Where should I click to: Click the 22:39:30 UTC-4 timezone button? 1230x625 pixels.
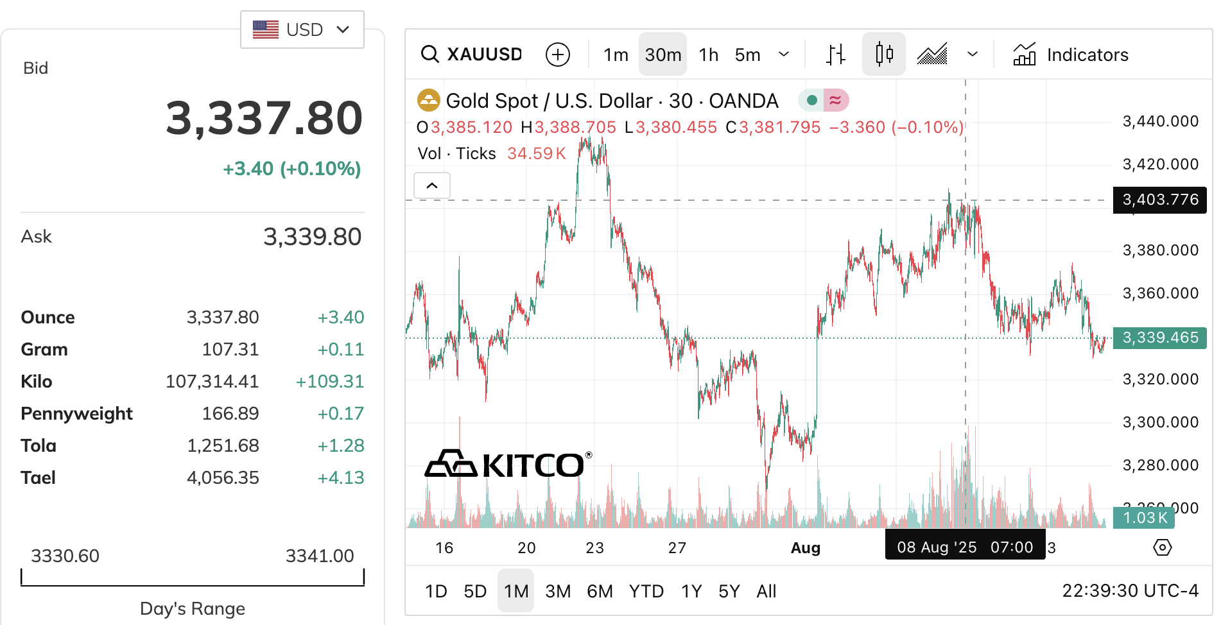pyautogui.click(x=1130, y=591)
